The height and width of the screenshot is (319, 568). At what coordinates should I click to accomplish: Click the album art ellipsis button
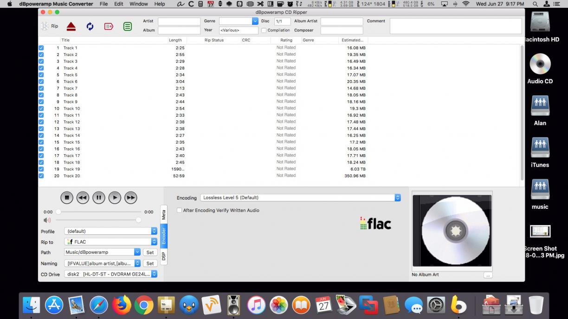[487, 275]
